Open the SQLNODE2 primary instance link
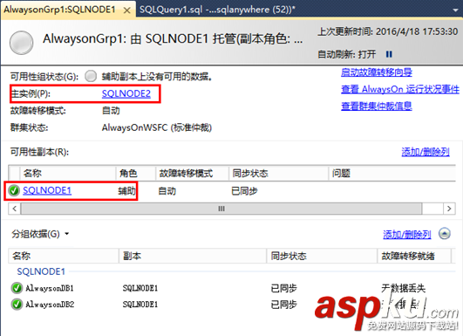This screenshot has height=336, width=463. (126, 93)
